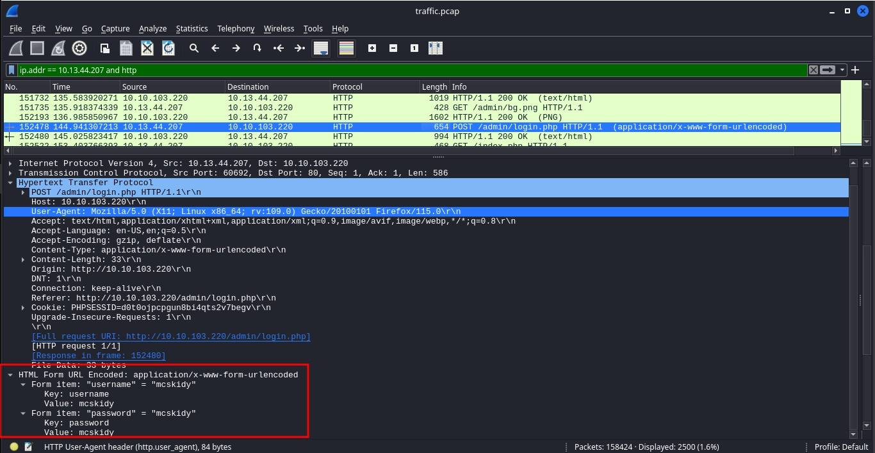Viewport: 875px width, 453px height.
Task: Click the Reload capture file icon
Action: pos(168,48)
